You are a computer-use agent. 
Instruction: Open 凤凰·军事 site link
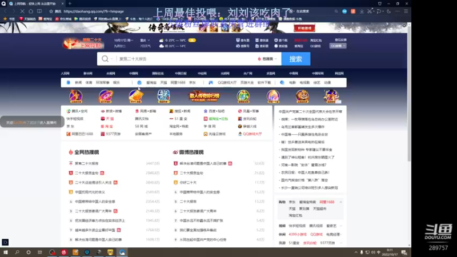point(248,111)
